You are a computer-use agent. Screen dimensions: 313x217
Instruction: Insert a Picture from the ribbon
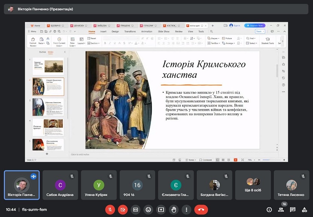pos(227,38)
